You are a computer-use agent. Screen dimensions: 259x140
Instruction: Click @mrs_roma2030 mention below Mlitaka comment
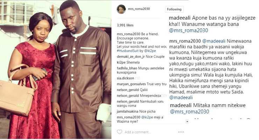pos(190,112)
